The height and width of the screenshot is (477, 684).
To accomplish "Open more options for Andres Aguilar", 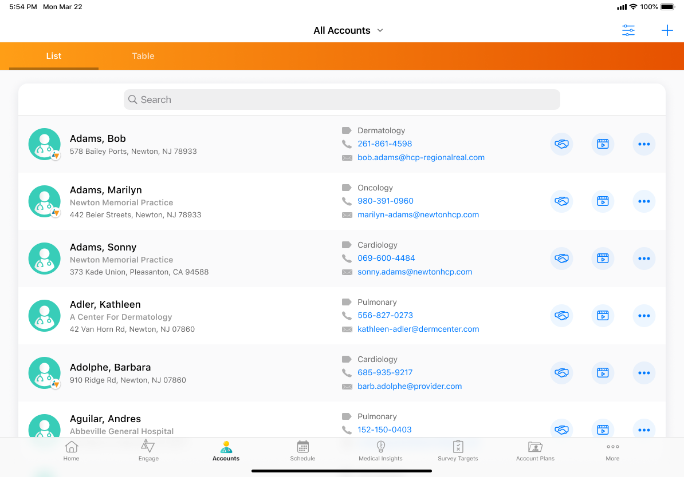I will click(x=644, y=429).
